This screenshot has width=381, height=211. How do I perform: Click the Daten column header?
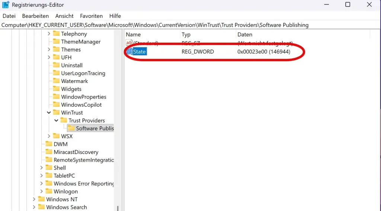click(x=303, y=34)
